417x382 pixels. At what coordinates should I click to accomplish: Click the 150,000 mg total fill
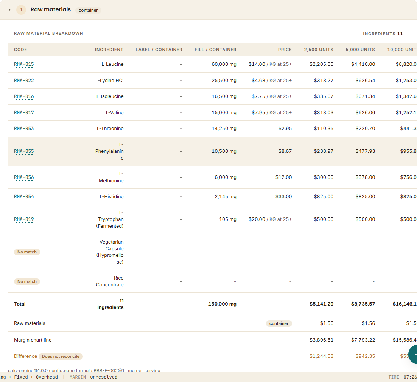click(223, 304)
